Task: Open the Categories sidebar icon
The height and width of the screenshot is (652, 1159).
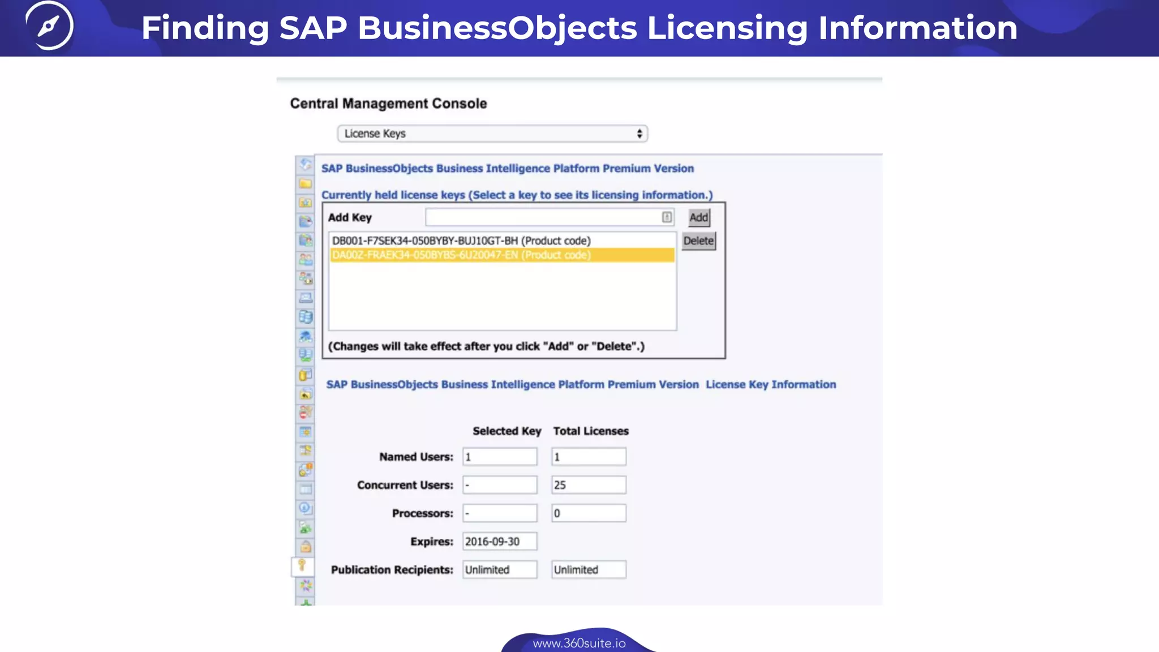Action: click(306, 221)
